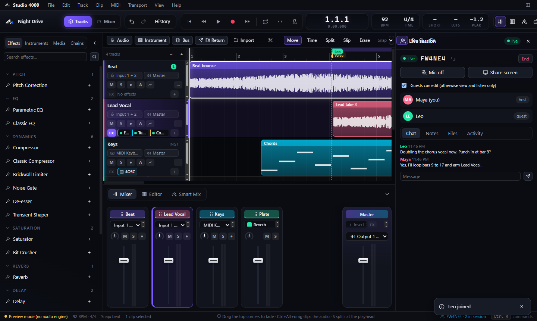Viewport: 537px width, 321px height.
Task: Select the Chords clip on Keys track
Action: click(326, 157)
